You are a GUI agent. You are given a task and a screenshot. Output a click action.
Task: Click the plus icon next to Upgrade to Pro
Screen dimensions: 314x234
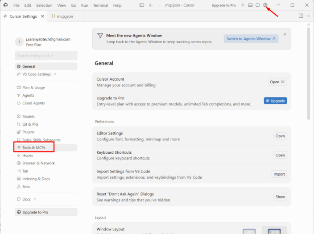pyautogui.click(x=243, y=5)
